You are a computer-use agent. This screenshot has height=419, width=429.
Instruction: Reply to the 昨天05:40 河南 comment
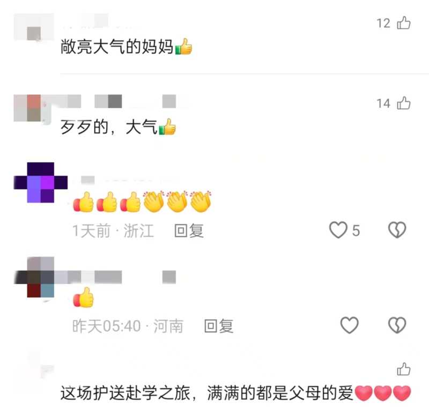click(x=219, y=326)
